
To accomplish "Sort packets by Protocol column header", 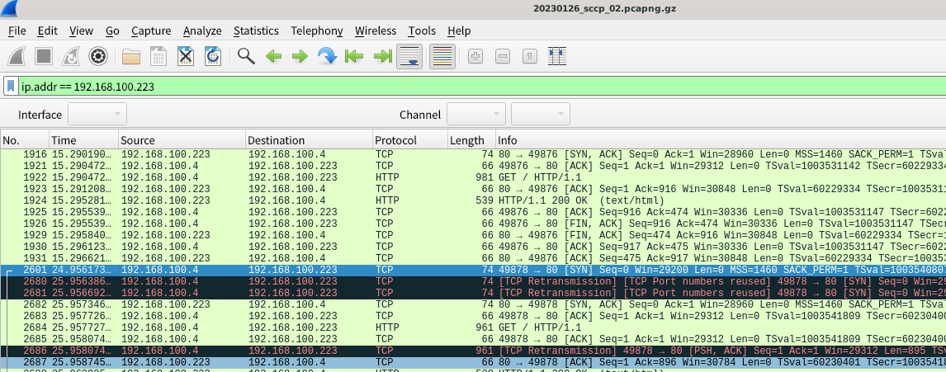I will pos(396,140).
